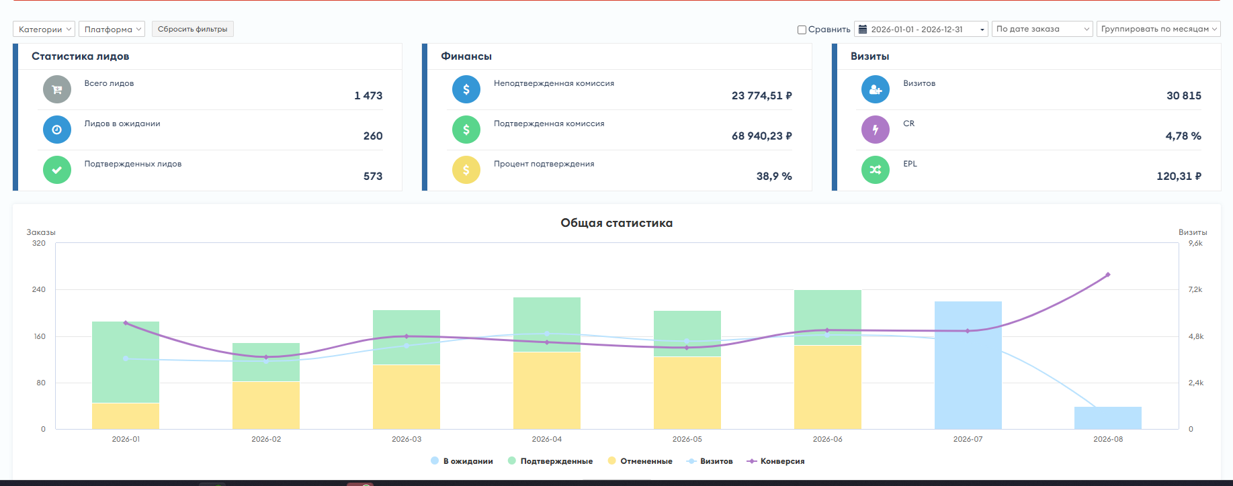
Task: Toggle Конверсия line in chart legend
Action: [x=775, y=461]
